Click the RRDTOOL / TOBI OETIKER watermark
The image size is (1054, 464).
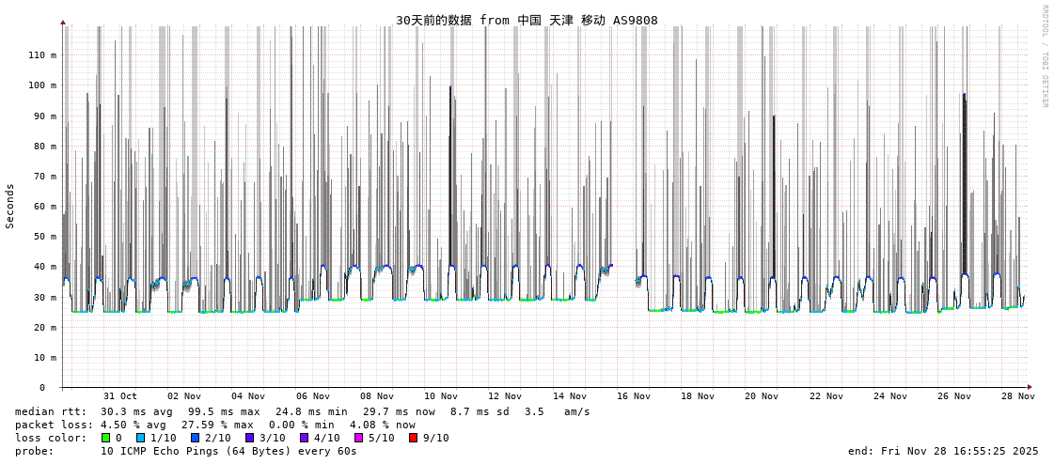(x=1044, y=56)
